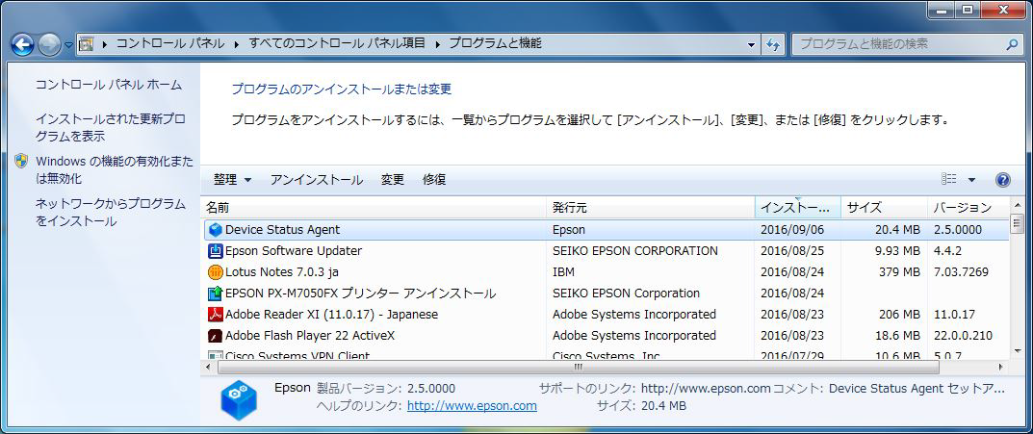Open help with the blue question mark
This screenshot has height=434, width=1033.
tap(1002, 180)
